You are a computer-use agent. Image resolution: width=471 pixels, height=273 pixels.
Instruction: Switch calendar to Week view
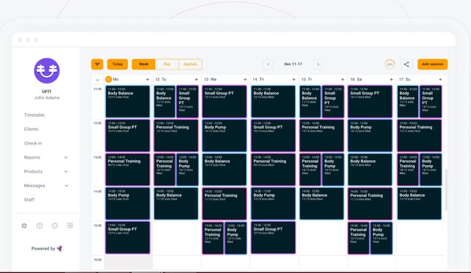point(144,64)
